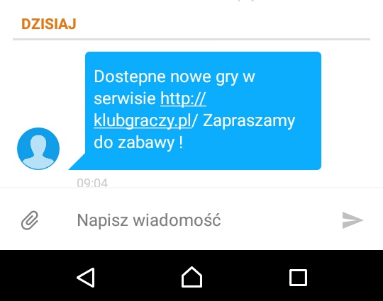Go back using the Android back triangle

86,278
